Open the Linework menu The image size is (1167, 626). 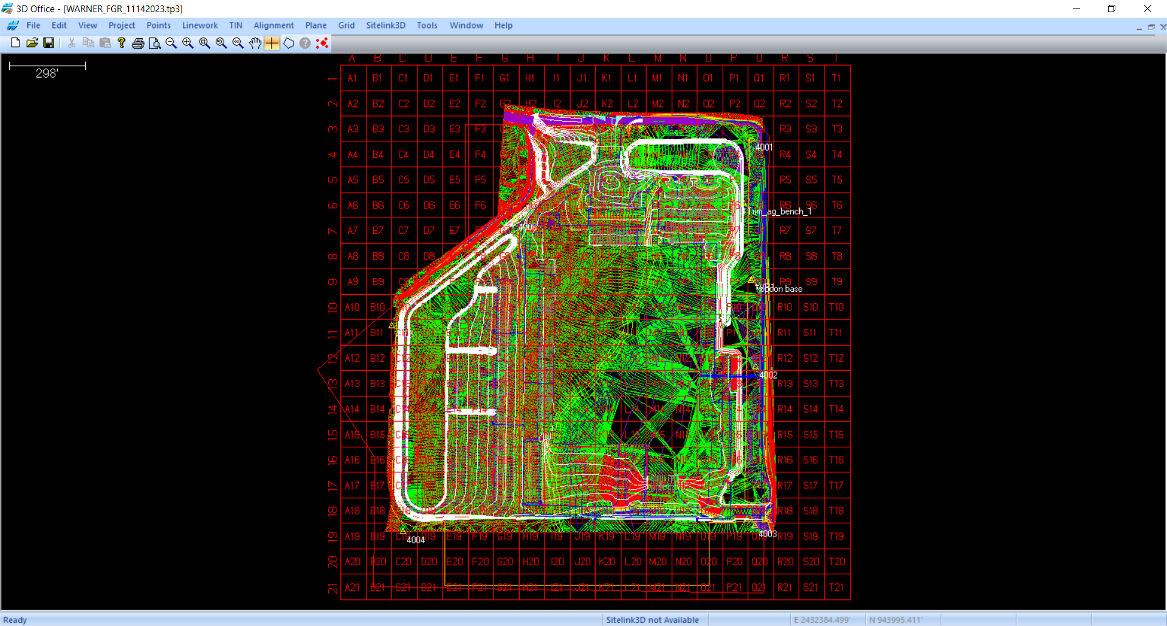click(x=199, y=26)
